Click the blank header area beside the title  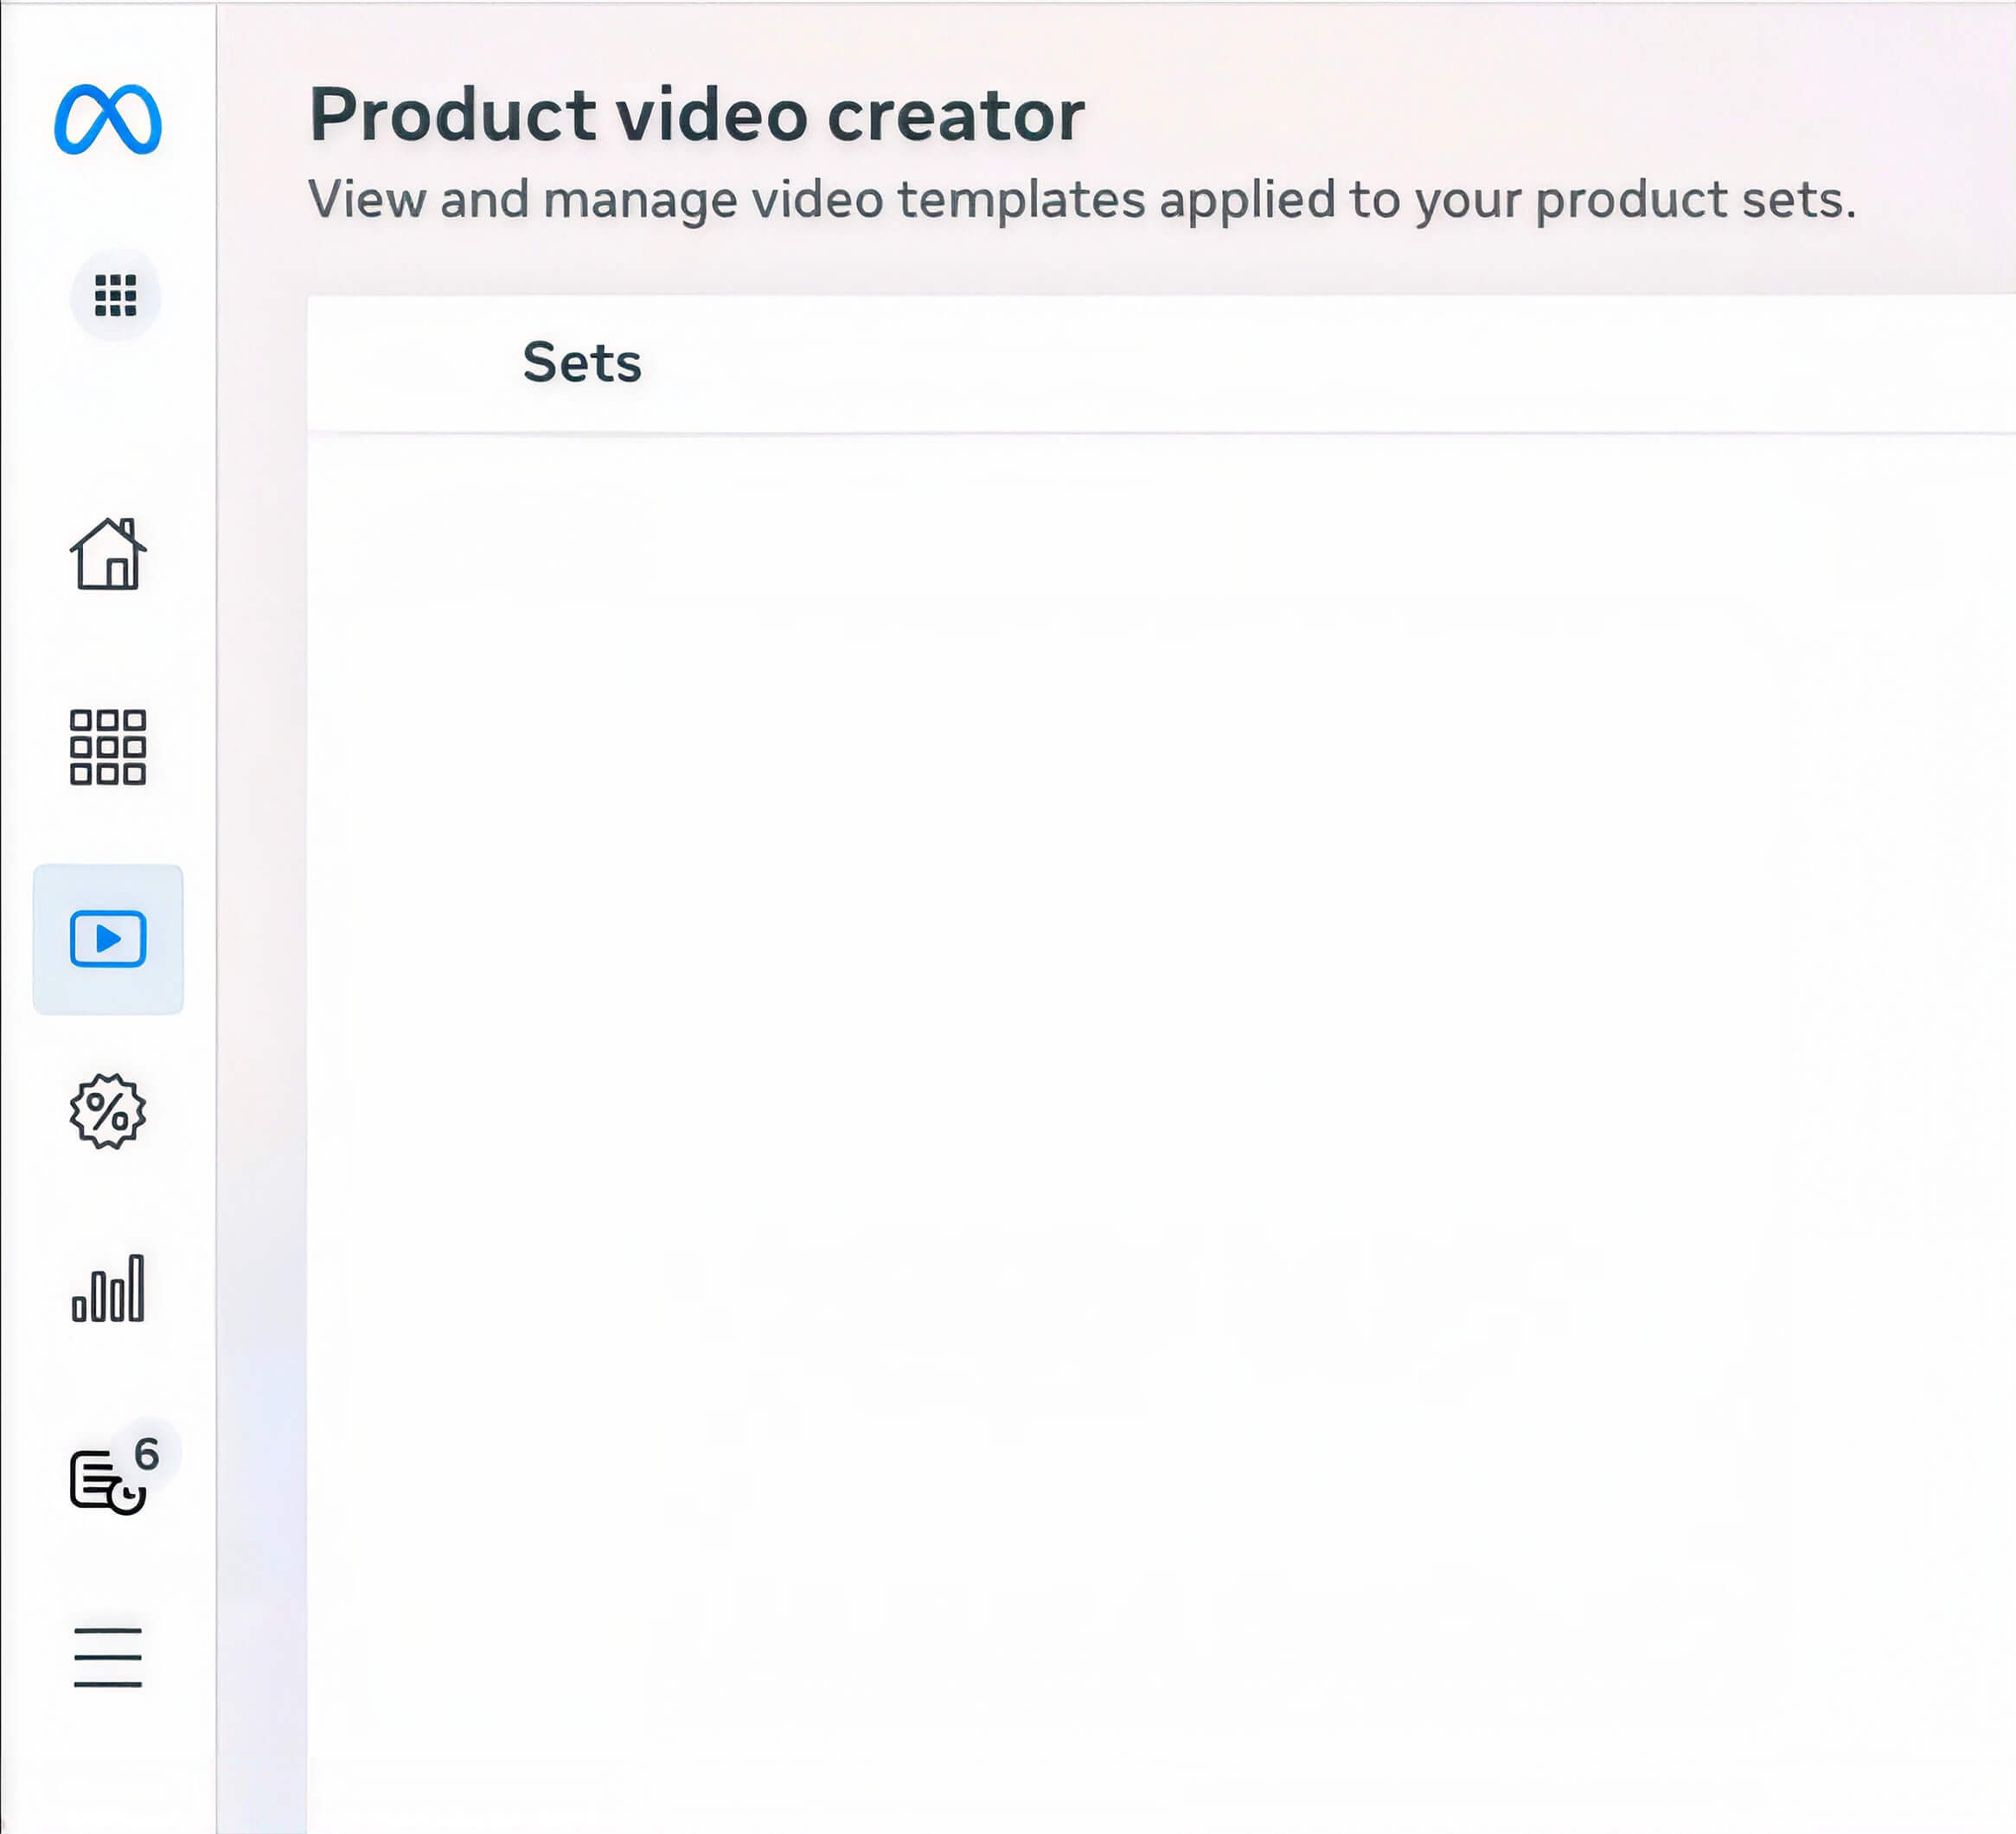1550,114
